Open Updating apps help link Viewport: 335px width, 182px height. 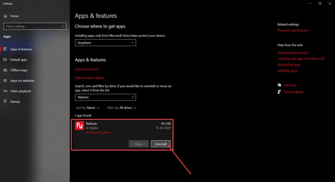pos(287,71)
